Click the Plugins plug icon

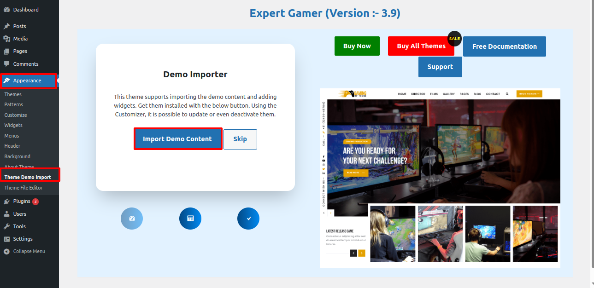tap(6, 202)
